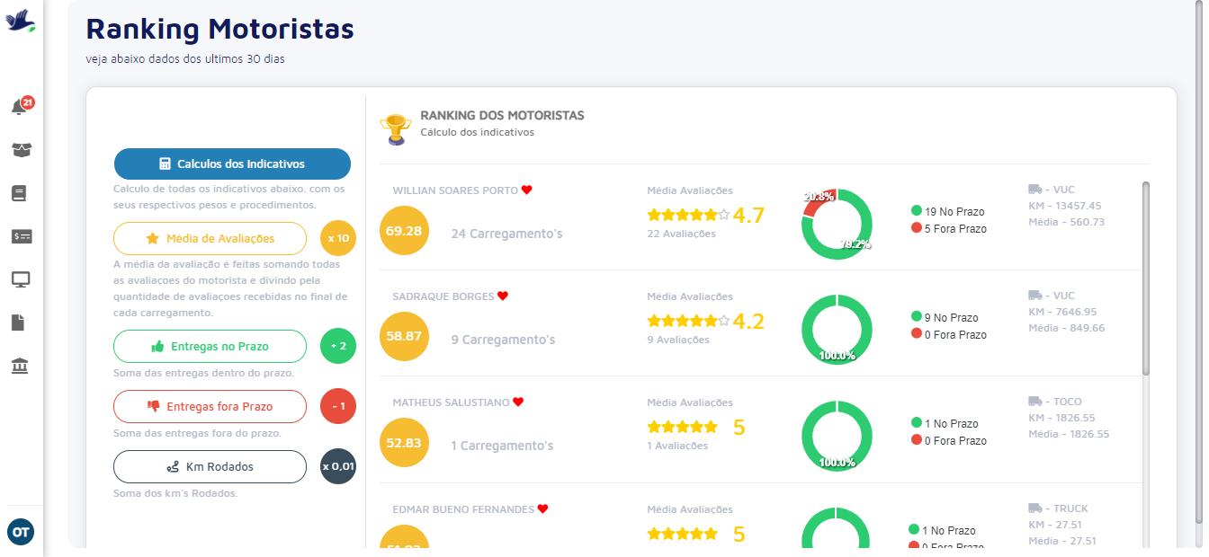Click the dark x 0,01 weight badge
Image resolution: width=1209 pixels, height=557 pixels.
tap(338, 466)
